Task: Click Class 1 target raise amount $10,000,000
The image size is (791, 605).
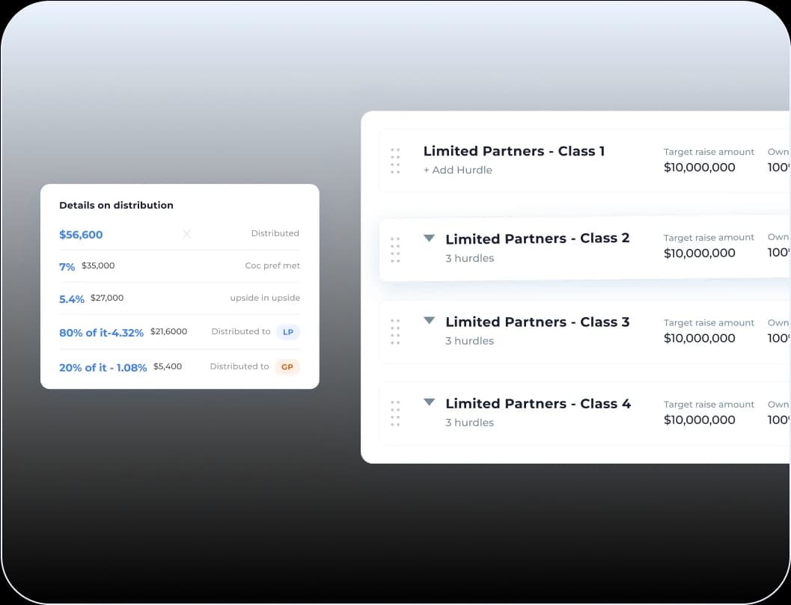Action: [699, 168]
